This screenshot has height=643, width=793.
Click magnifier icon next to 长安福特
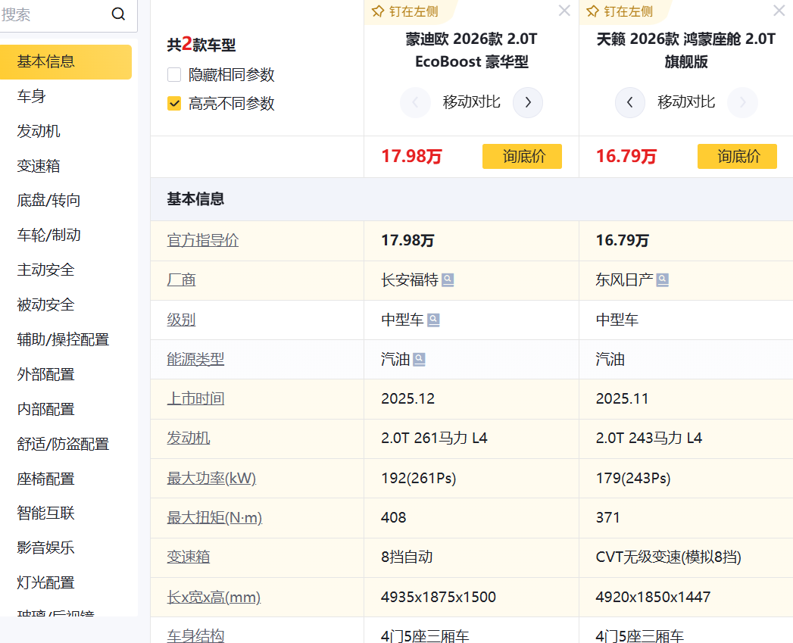(x=448, y=280)
